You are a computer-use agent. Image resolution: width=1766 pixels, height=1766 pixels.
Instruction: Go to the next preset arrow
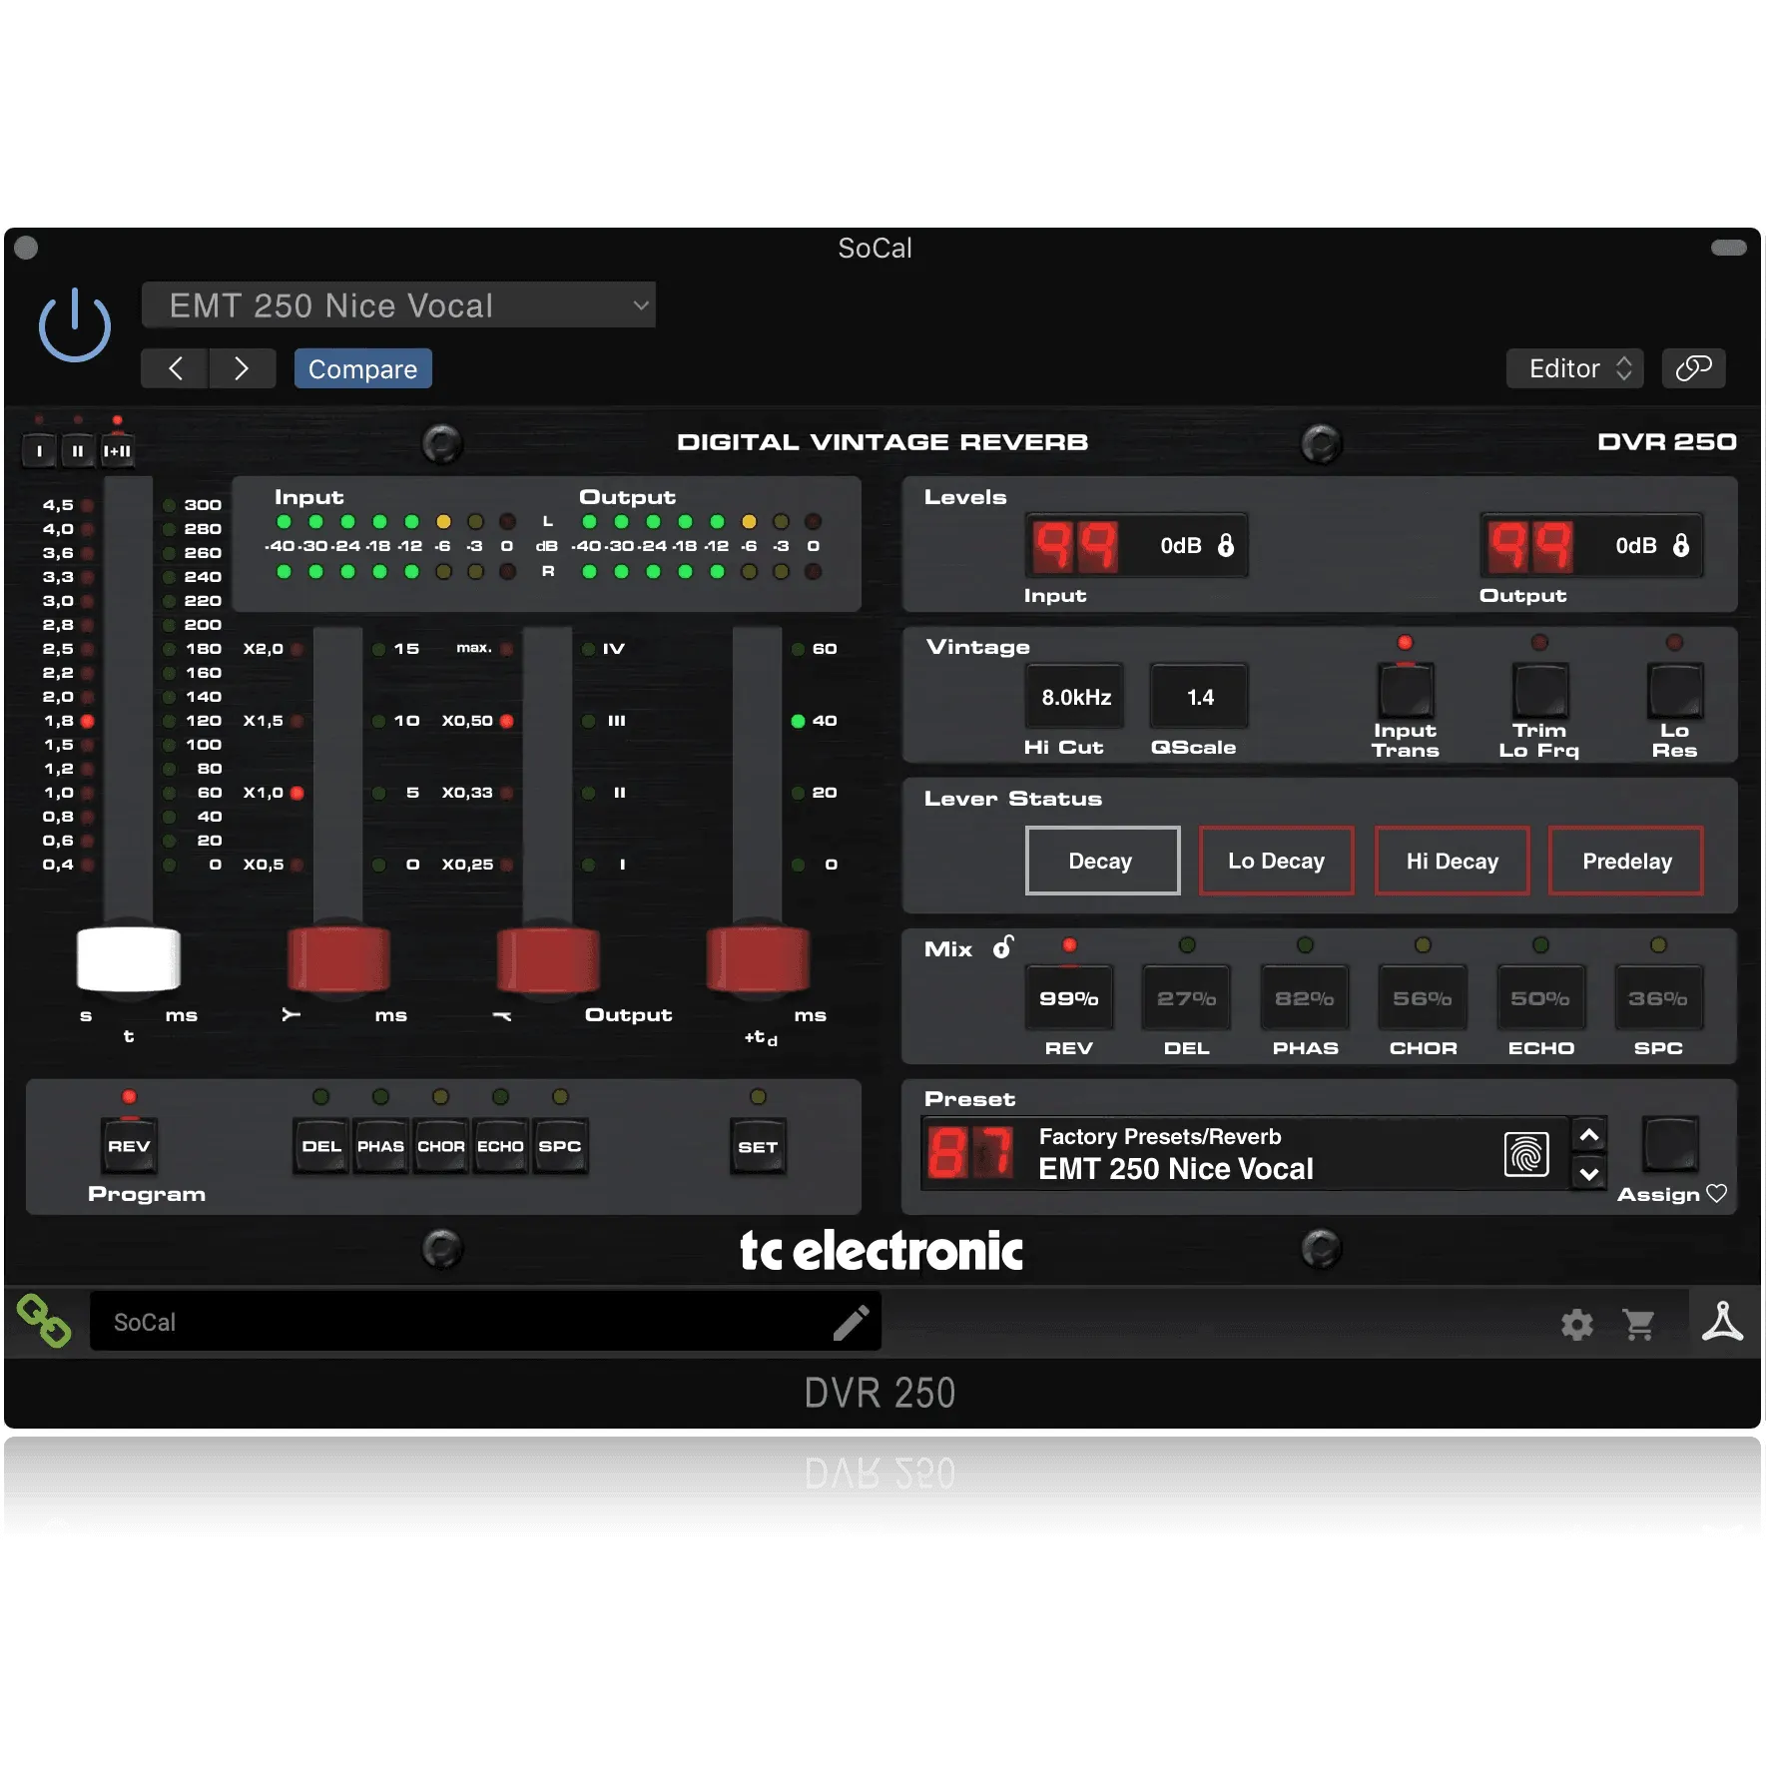coord(242,368)
